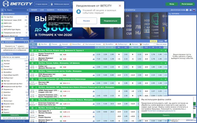Favorite the Моггилл ФК match star
197x123 pixels.
pyautogui.click(x=36, y=83)
